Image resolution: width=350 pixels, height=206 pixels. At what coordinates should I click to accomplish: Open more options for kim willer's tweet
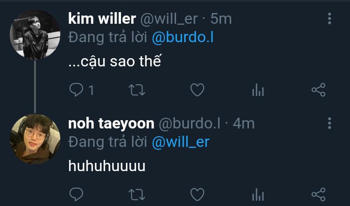click(330, 18)
